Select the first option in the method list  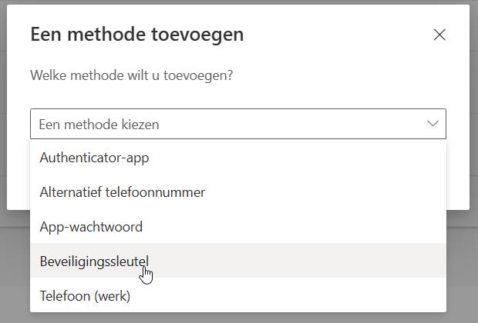point(238,158)
